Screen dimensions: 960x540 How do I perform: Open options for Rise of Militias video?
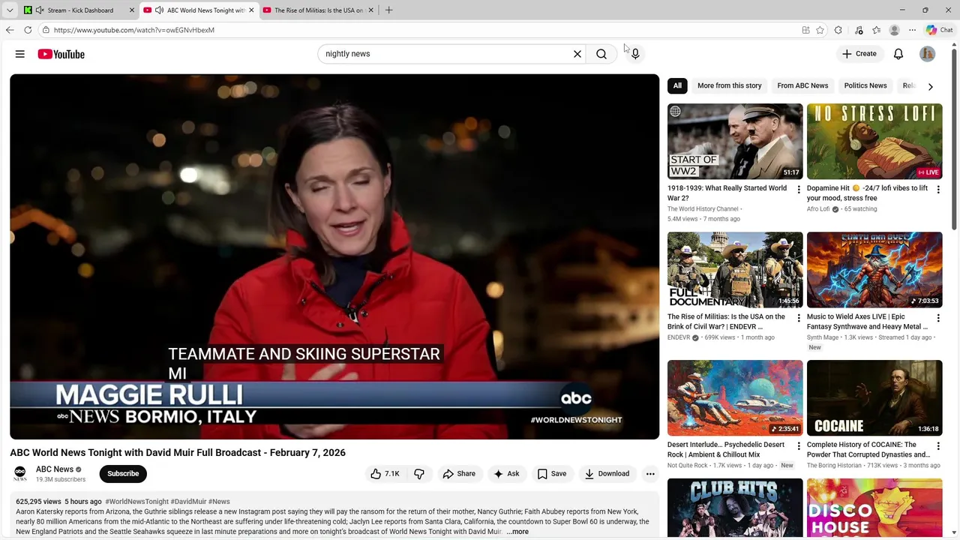point(798,318)
